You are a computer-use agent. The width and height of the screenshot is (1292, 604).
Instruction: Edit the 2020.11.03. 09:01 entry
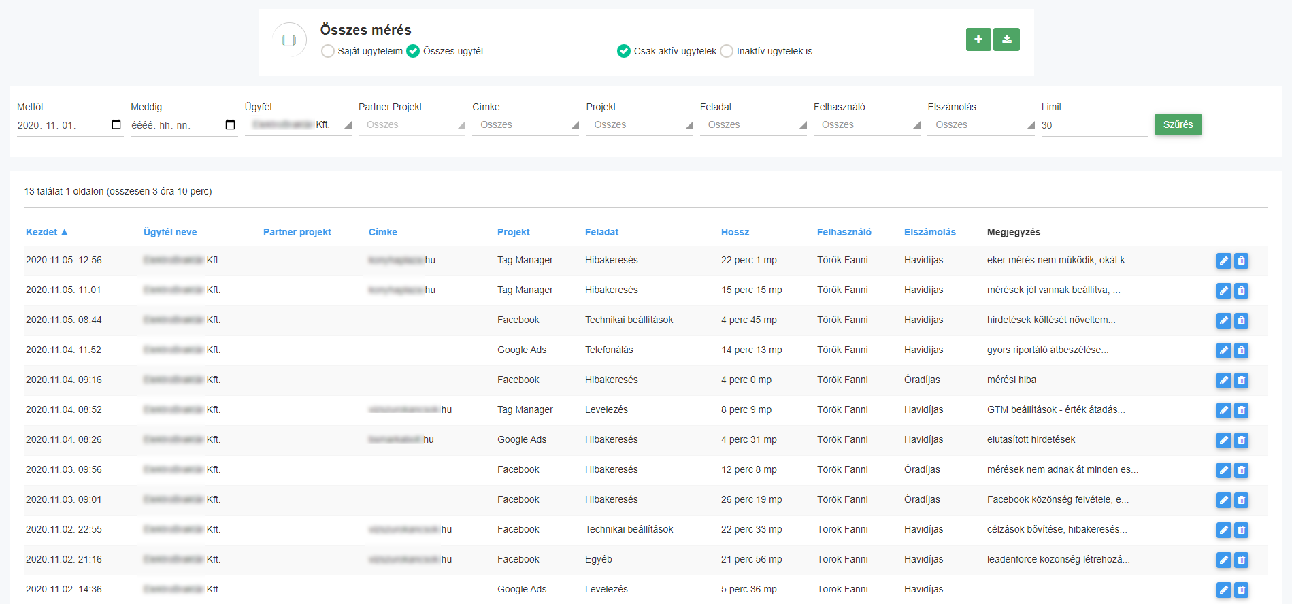[1223, 500]
